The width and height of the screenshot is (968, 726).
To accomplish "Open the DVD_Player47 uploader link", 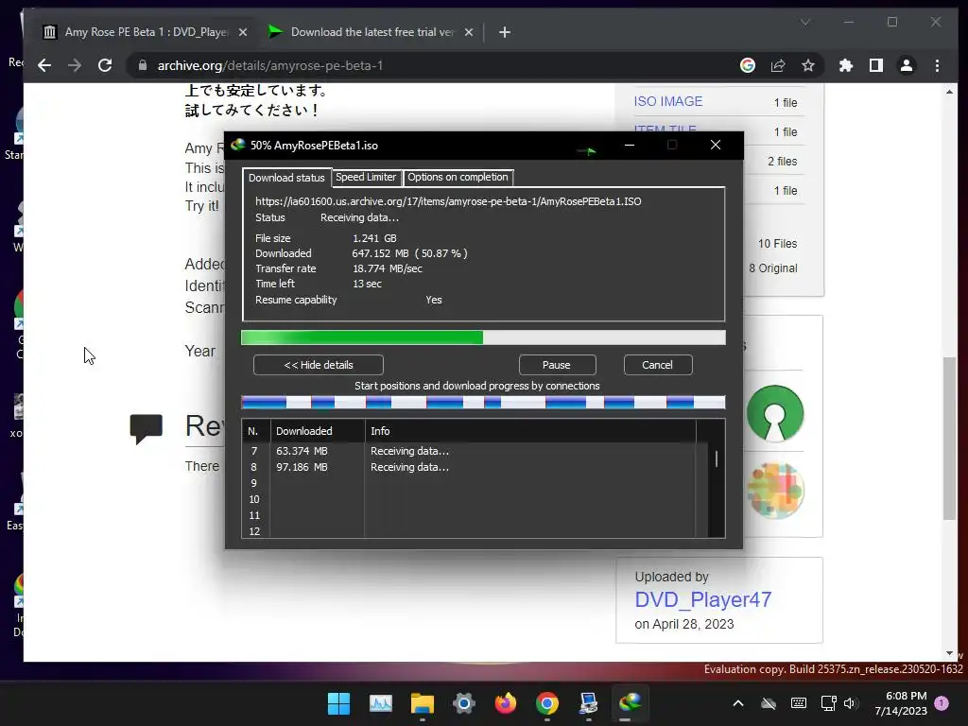I will pos(703,599).
